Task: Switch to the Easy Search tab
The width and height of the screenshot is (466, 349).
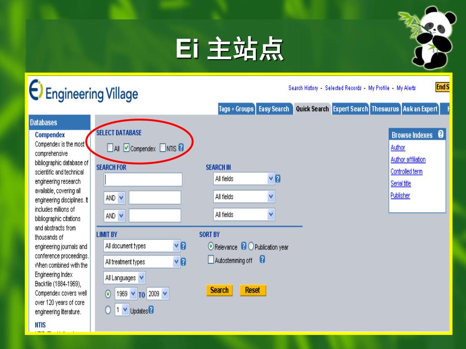Action: [x=274, y=109]
